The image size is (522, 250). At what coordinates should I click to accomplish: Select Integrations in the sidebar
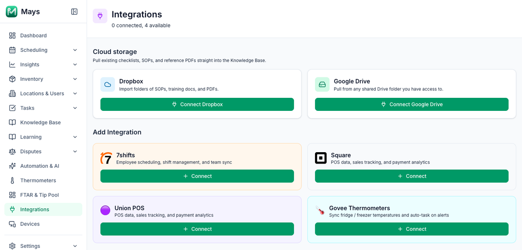(43, 210)
